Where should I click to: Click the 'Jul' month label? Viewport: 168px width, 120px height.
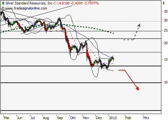pyautogui.click(x=33, y=118)
